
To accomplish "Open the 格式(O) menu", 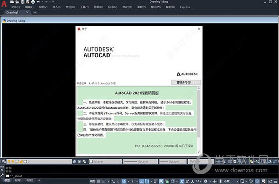I will click(x=70, y=7).
